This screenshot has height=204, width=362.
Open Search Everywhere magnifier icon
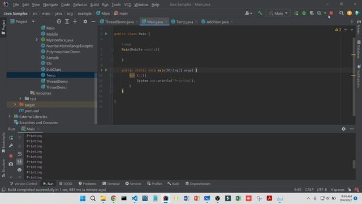(341, 13)
